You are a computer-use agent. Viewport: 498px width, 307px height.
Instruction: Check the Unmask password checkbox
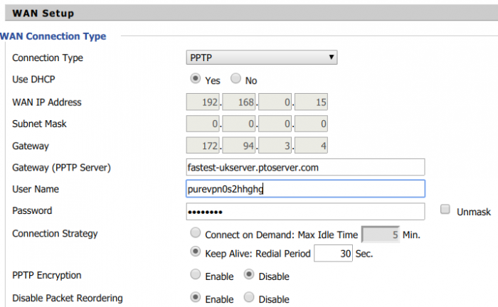pos(445,210)
